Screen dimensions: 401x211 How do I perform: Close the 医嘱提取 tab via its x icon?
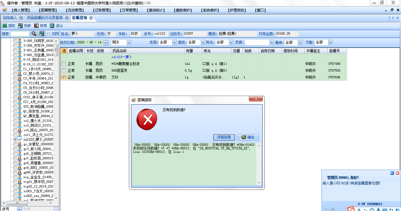91,18
